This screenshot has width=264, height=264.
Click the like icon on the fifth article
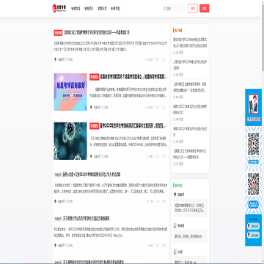(x=163, y=246)
